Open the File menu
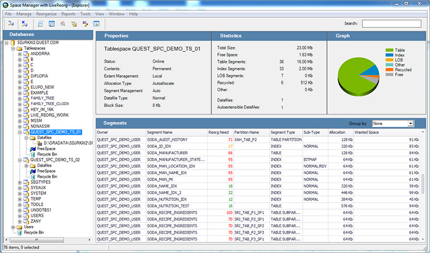The height and width of the screenshot is (253, 430). [9, 14]
